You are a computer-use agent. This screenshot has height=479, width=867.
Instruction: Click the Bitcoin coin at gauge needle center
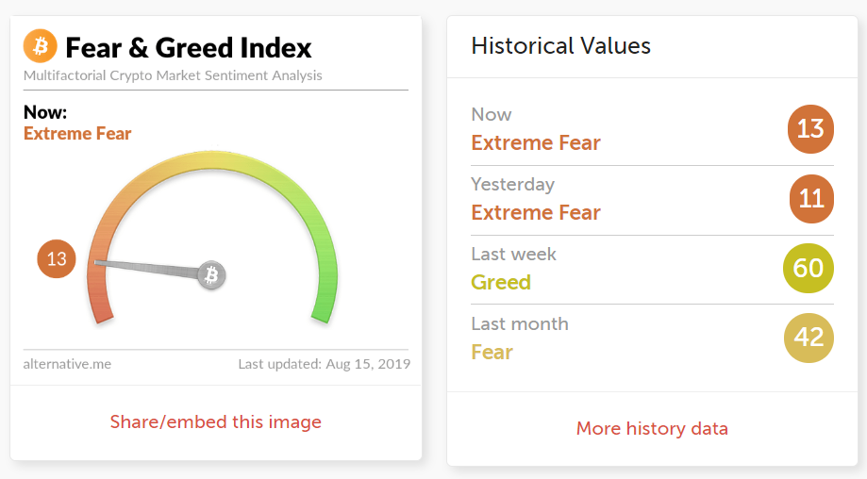click(x=211, y=274)
